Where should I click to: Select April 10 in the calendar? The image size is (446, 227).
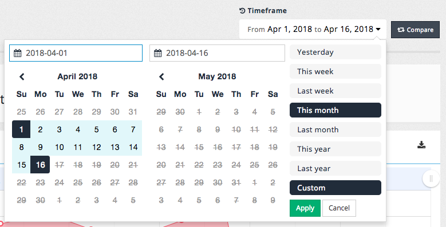click(x=59, y=147)
